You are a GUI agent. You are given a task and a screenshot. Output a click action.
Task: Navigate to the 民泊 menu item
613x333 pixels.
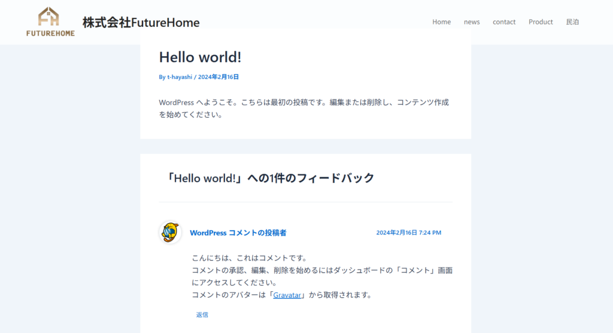point(572,22)
